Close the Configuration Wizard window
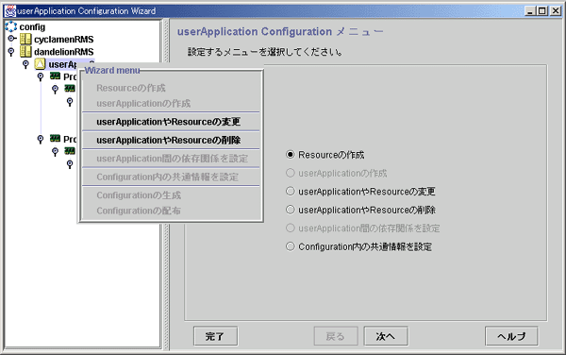 click(556, 11)
